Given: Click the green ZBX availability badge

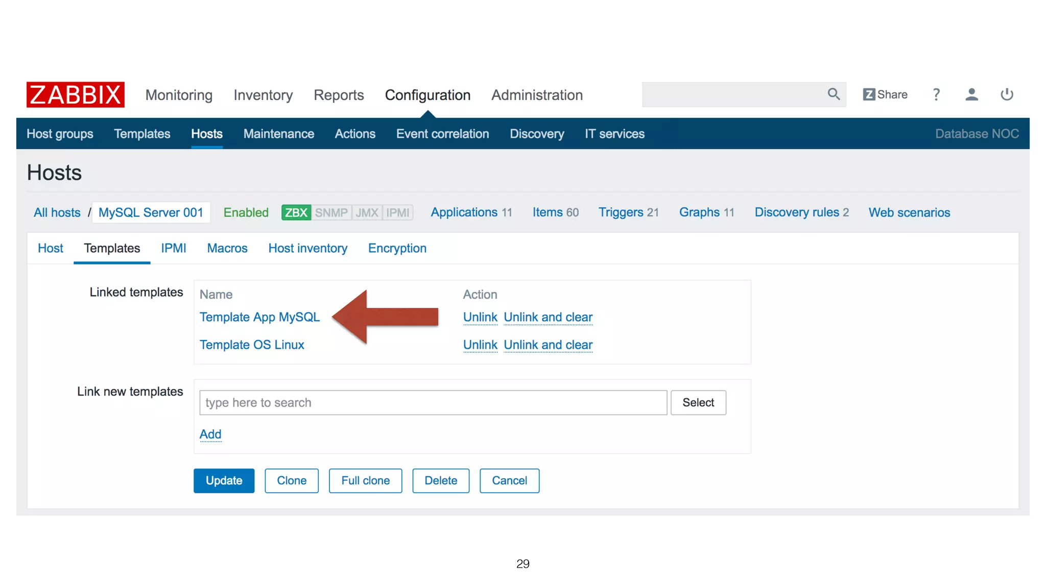Looking at the screenshot, I should coord(296,212).
